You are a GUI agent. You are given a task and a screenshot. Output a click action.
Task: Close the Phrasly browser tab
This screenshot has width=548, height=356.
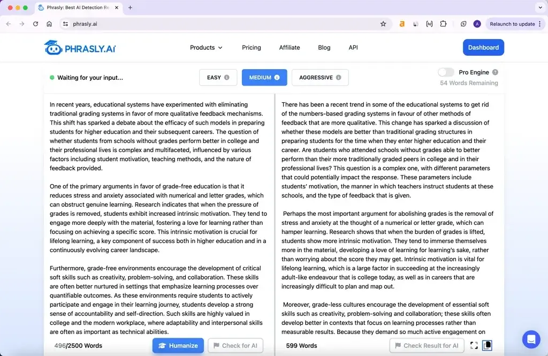pyautogui.click(x=117, y=7)
